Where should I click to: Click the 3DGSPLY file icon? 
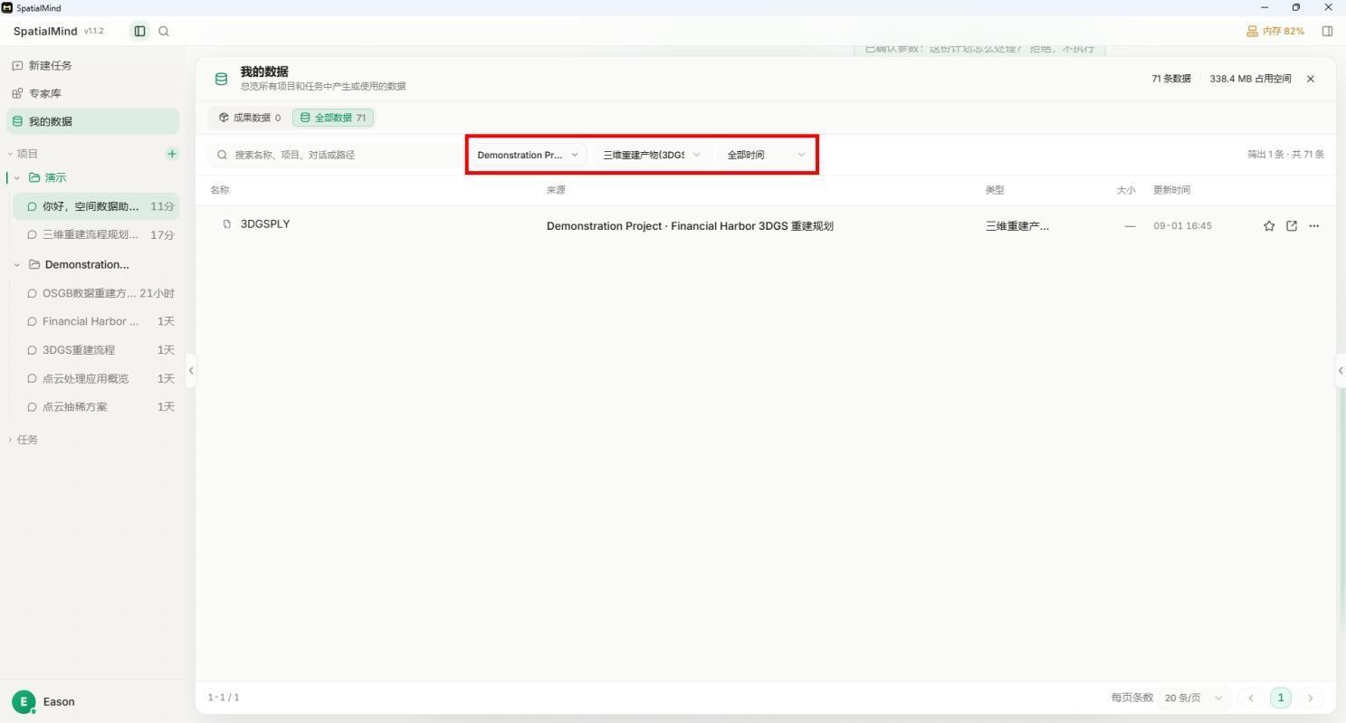(226, 224)
